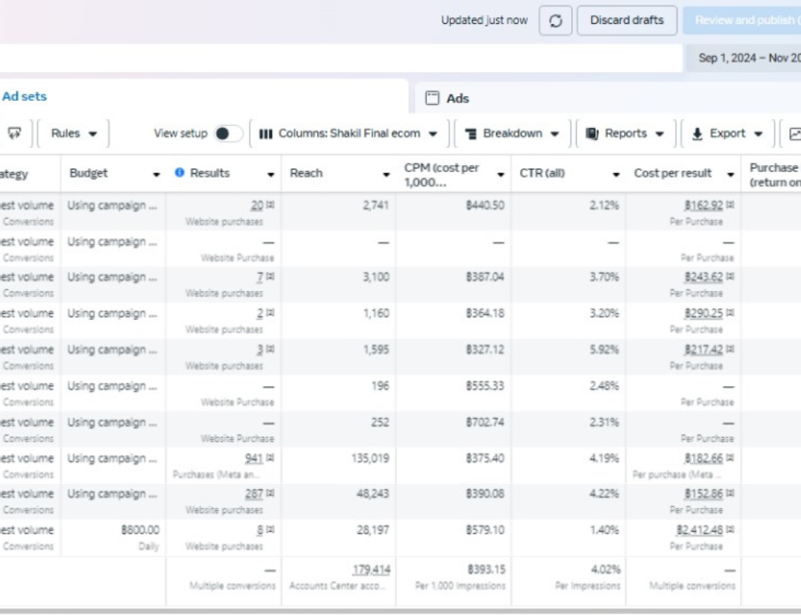Open the Export dropdown

click(x=727, y=134)
